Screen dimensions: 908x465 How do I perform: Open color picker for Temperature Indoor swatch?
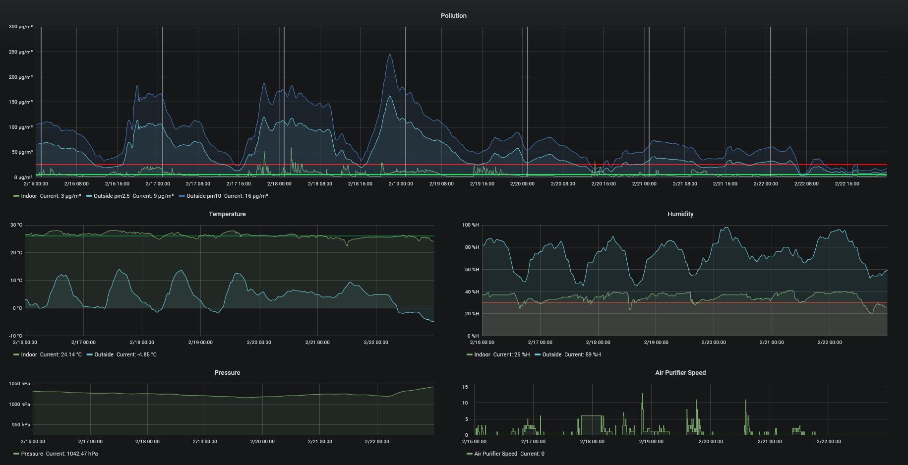pos(16,355)
